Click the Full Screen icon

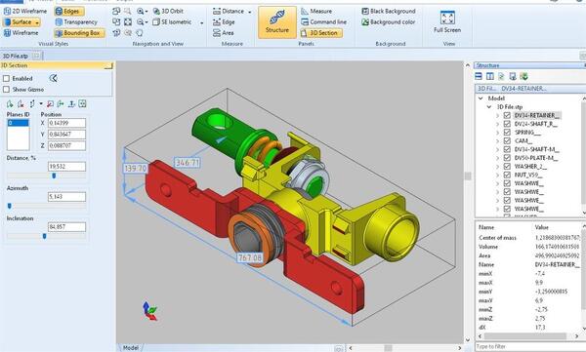[447, 22]
